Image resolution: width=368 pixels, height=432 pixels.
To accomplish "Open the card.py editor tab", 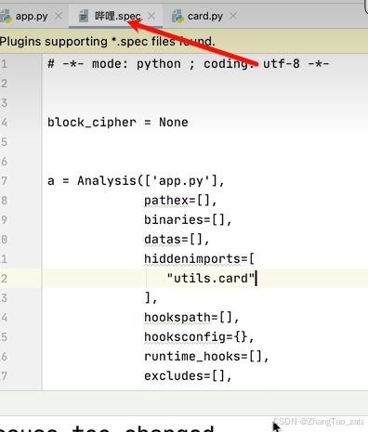I will 204,16.
